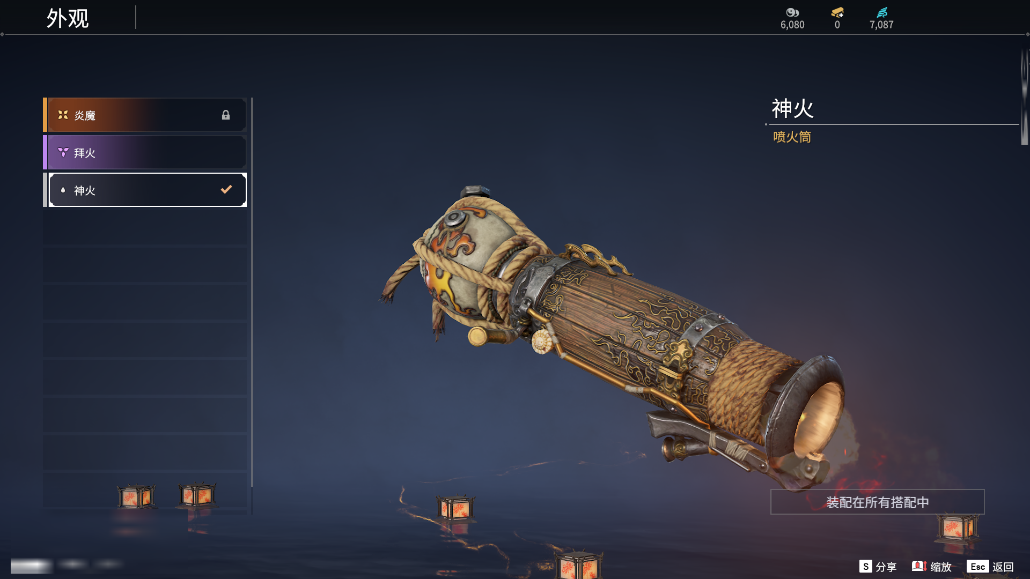
Task: Click the 装配在所有搭配中 button
Action: [x=878, y=502]
